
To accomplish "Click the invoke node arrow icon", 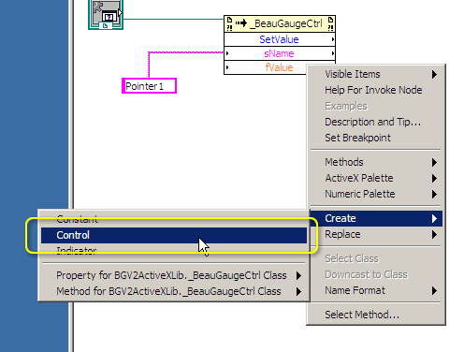I will point(241,23).
